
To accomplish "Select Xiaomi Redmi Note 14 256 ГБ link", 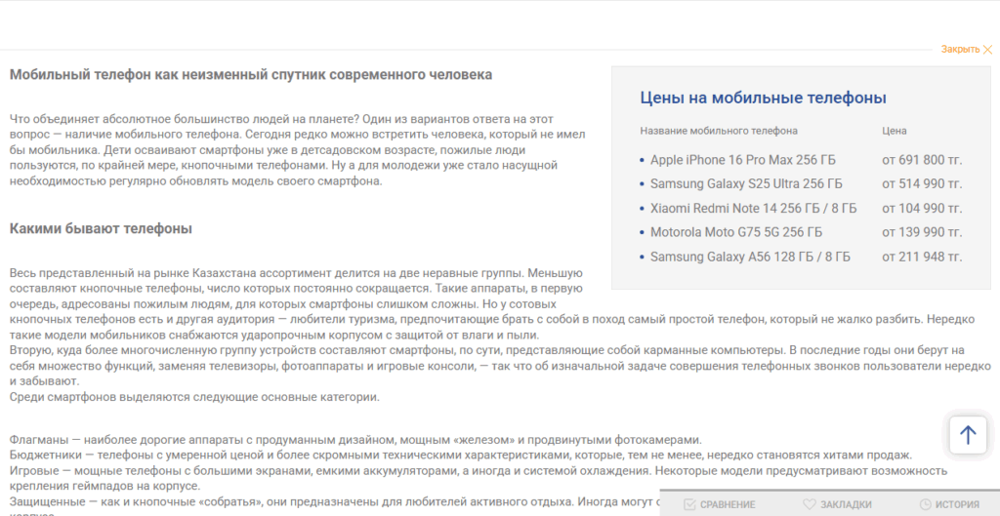I will 753,208.
